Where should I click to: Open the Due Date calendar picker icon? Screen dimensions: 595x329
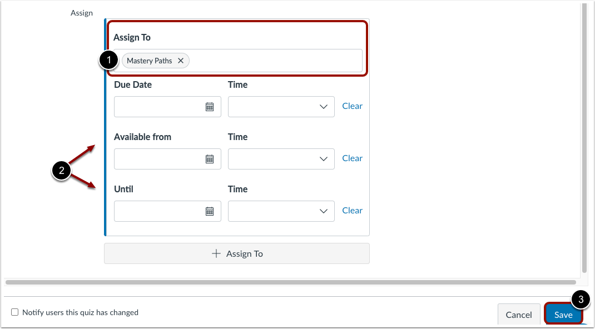(x=210, y=106)
